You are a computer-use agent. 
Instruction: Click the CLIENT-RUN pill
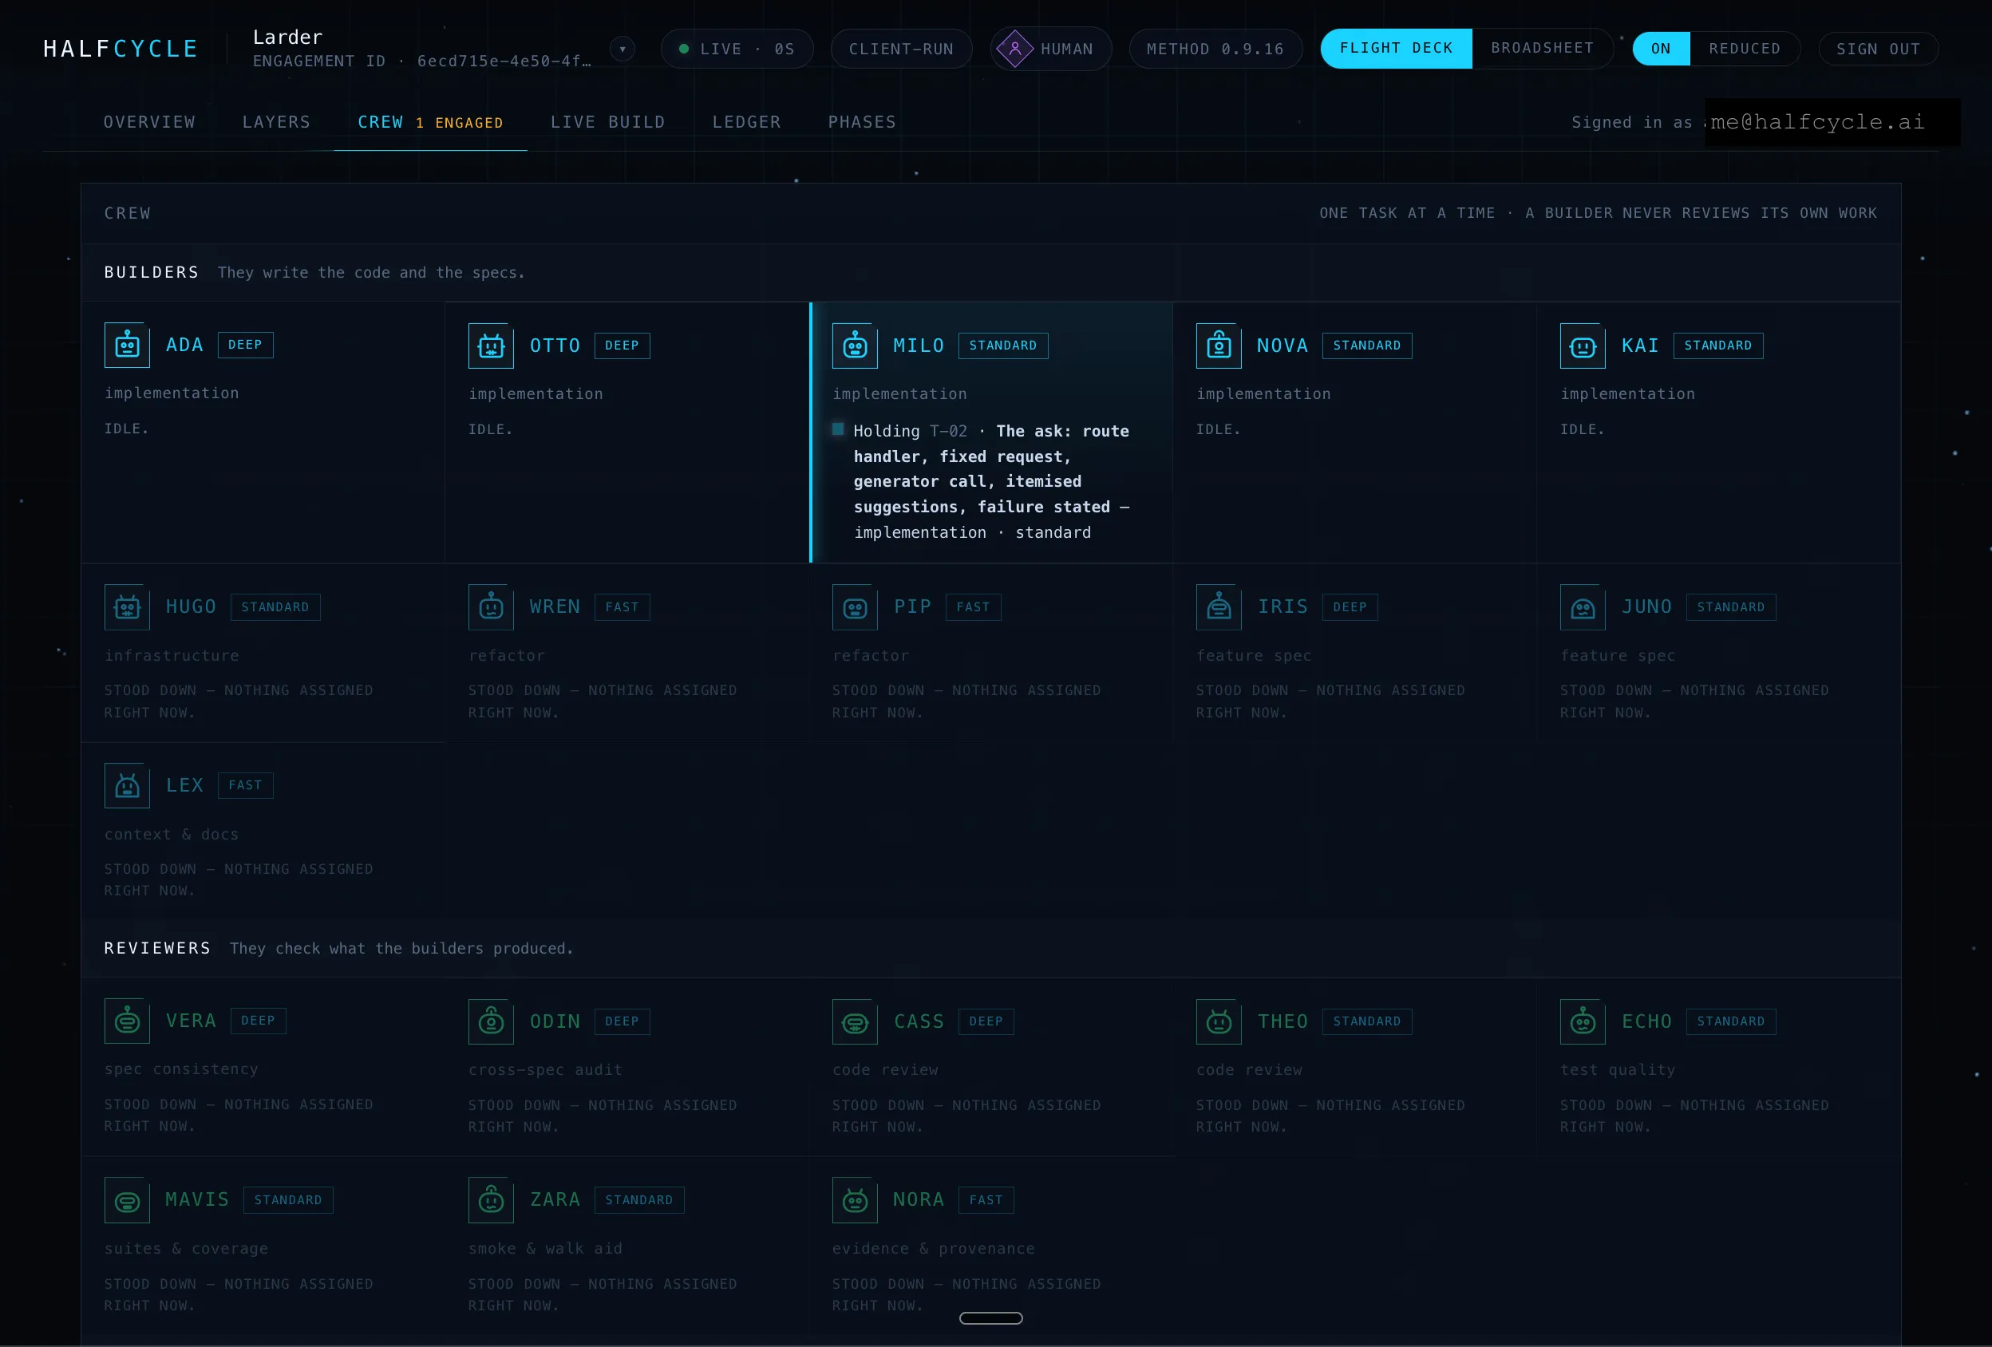click(901, 49)
